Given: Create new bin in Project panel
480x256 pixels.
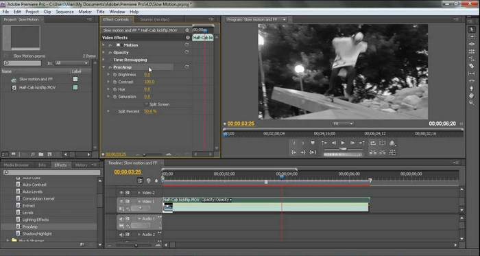Looking at the screenshot, I should tap(40, 154).
